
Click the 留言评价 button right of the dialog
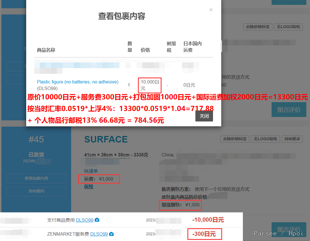click(x=289, y=110)
